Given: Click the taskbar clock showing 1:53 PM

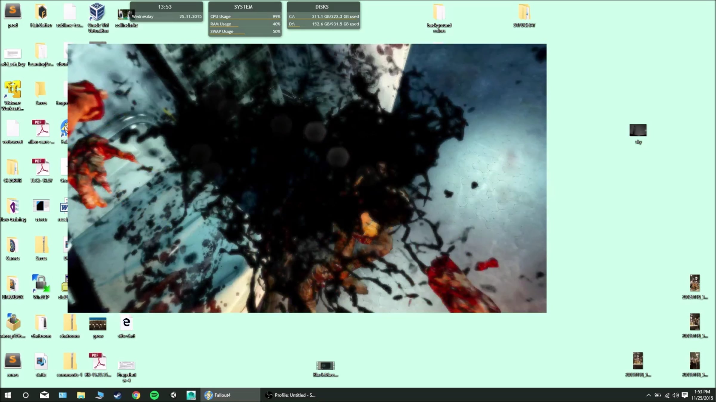Looking at the screenshot, I should click(x=702, y=395).
